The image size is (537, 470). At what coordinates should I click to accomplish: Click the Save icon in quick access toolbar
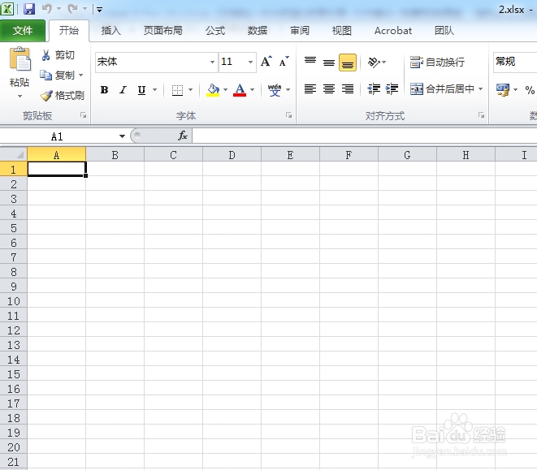point(29,9)
